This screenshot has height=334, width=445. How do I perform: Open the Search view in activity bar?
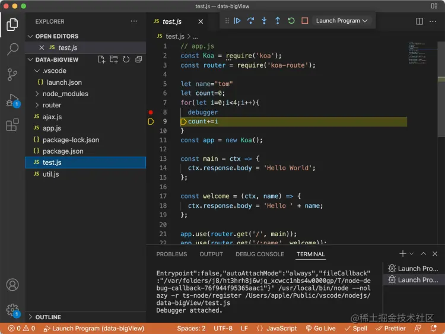[12, 49]
